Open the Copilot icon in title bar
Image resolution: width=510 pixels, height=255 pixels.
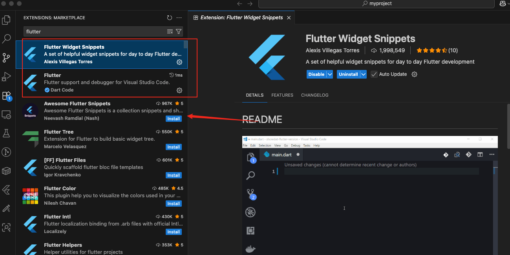[503, 4]
